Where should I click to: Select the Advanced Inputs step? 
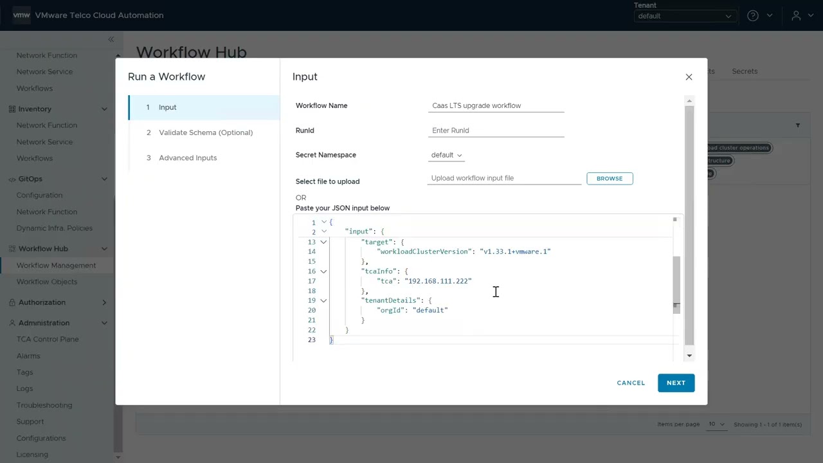point(187,158)
